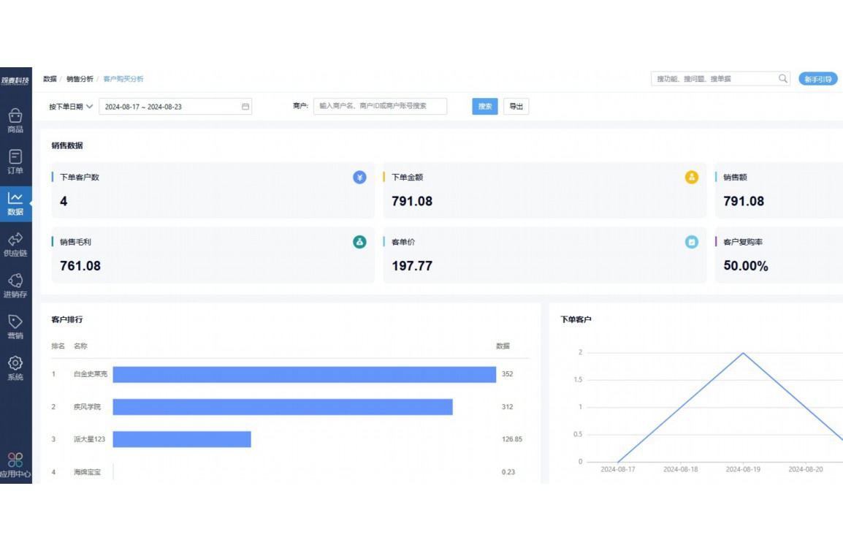
Task: Click the 白金史莱克 ranking bar
Action: [x=304, y=375]
